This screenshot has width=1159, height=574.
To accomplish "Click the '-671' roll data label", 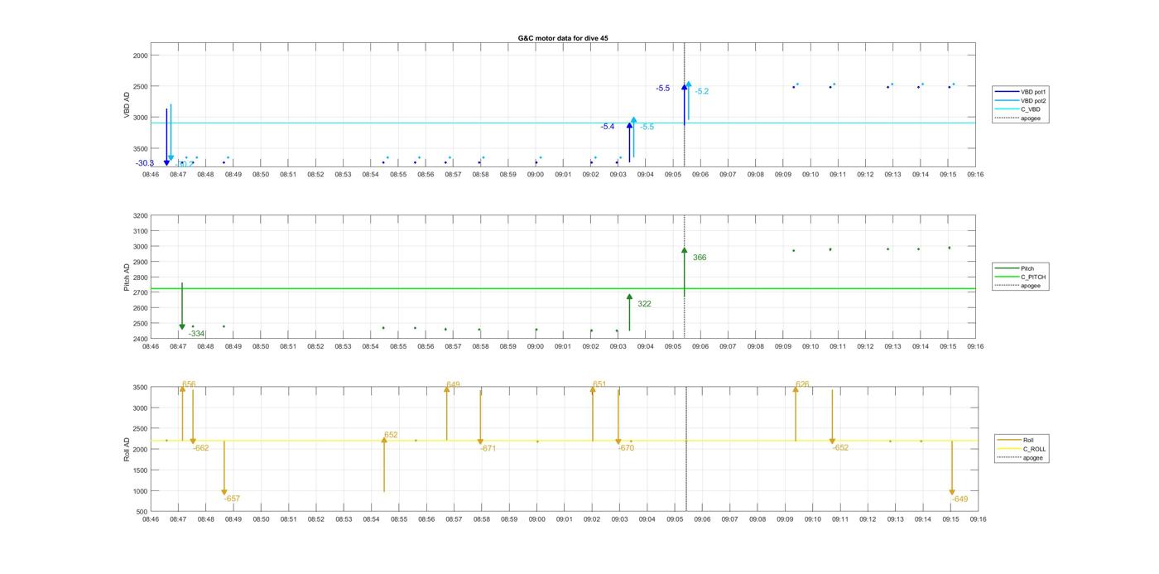I will (488, 448).
